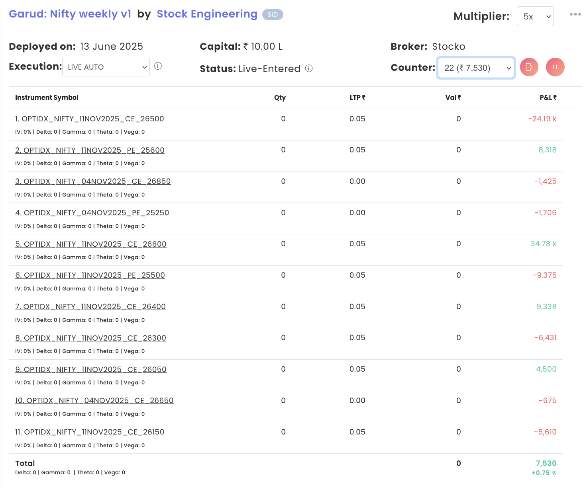Click the SID badge
The height and width of the screenshot is (495, 585).
pos(273,15)
